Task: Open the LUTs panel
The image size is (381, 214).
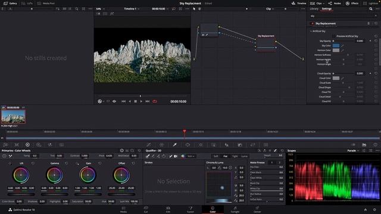Action: pos(27,4)
